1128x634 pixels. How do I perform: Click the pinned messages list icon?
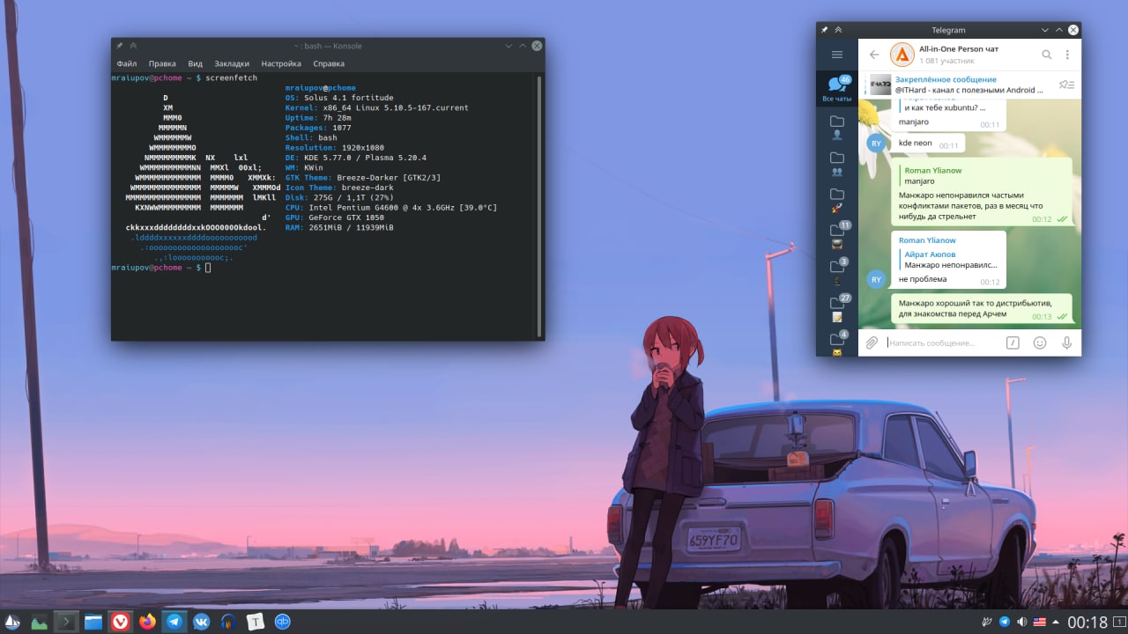point(1066,85)
